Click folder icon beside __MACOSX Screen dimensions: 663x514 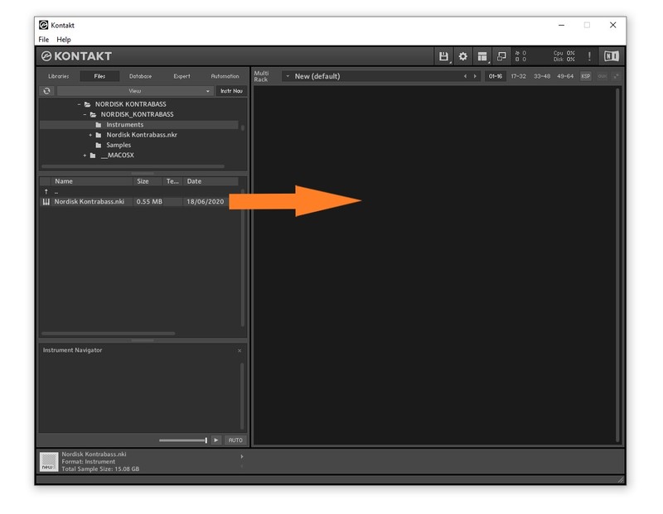pos(93,156)
